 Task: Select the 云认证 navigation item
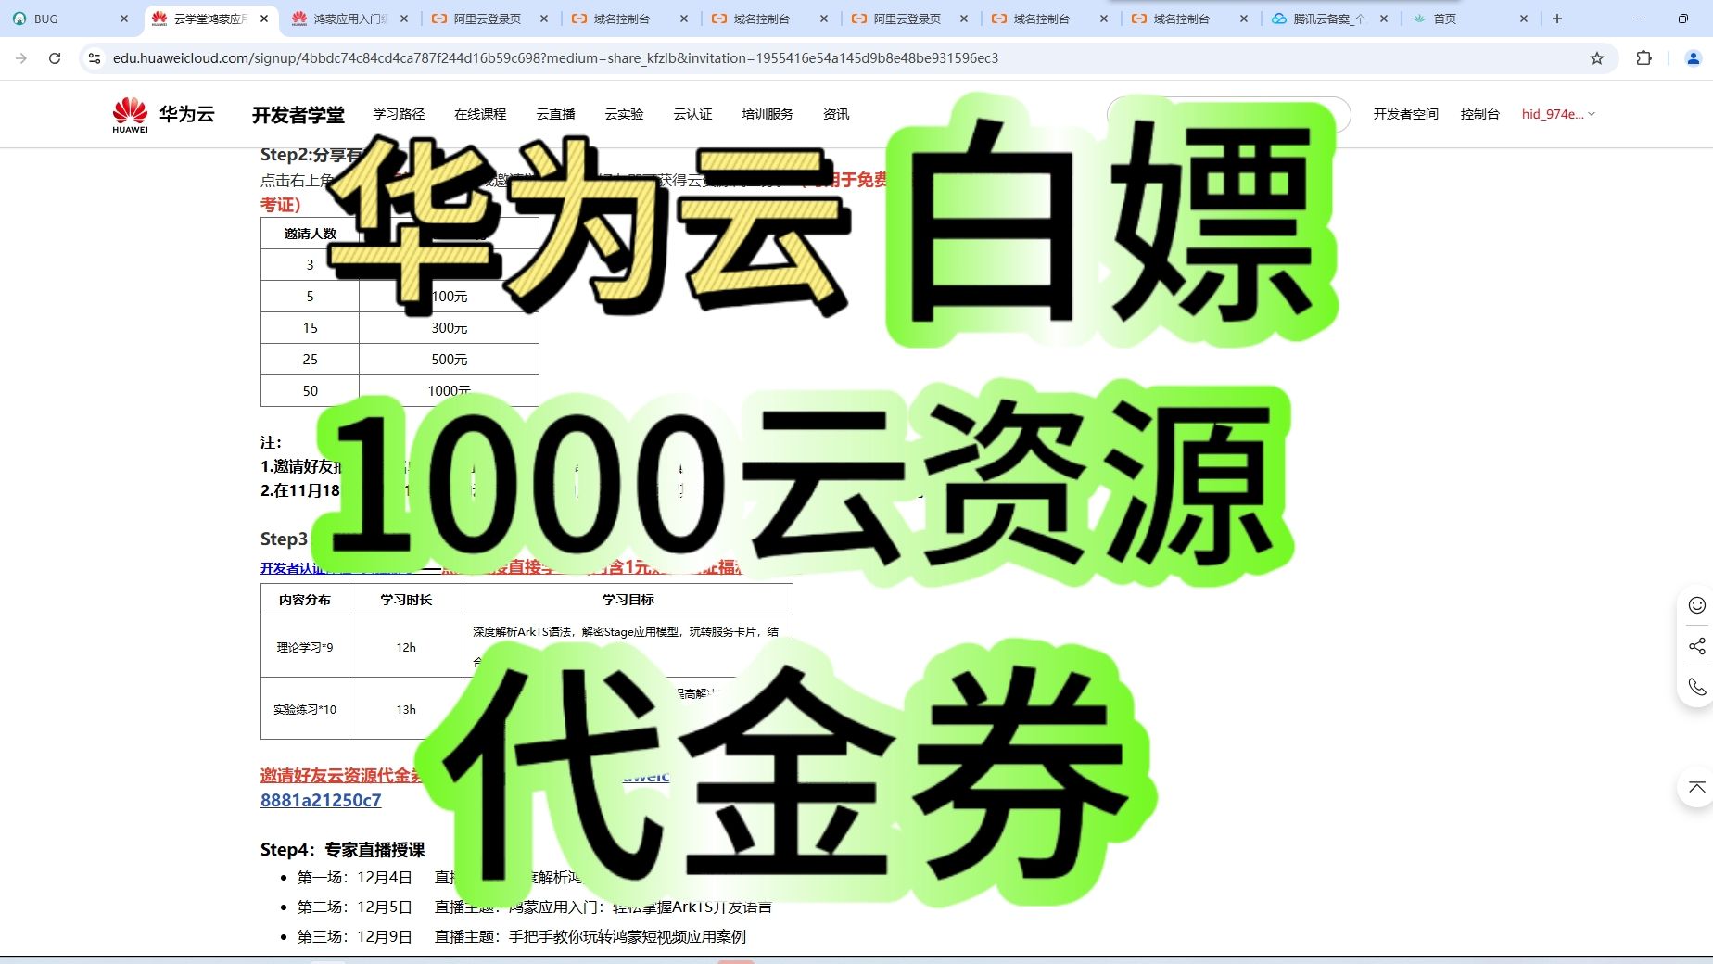click(x=692, y=114)
